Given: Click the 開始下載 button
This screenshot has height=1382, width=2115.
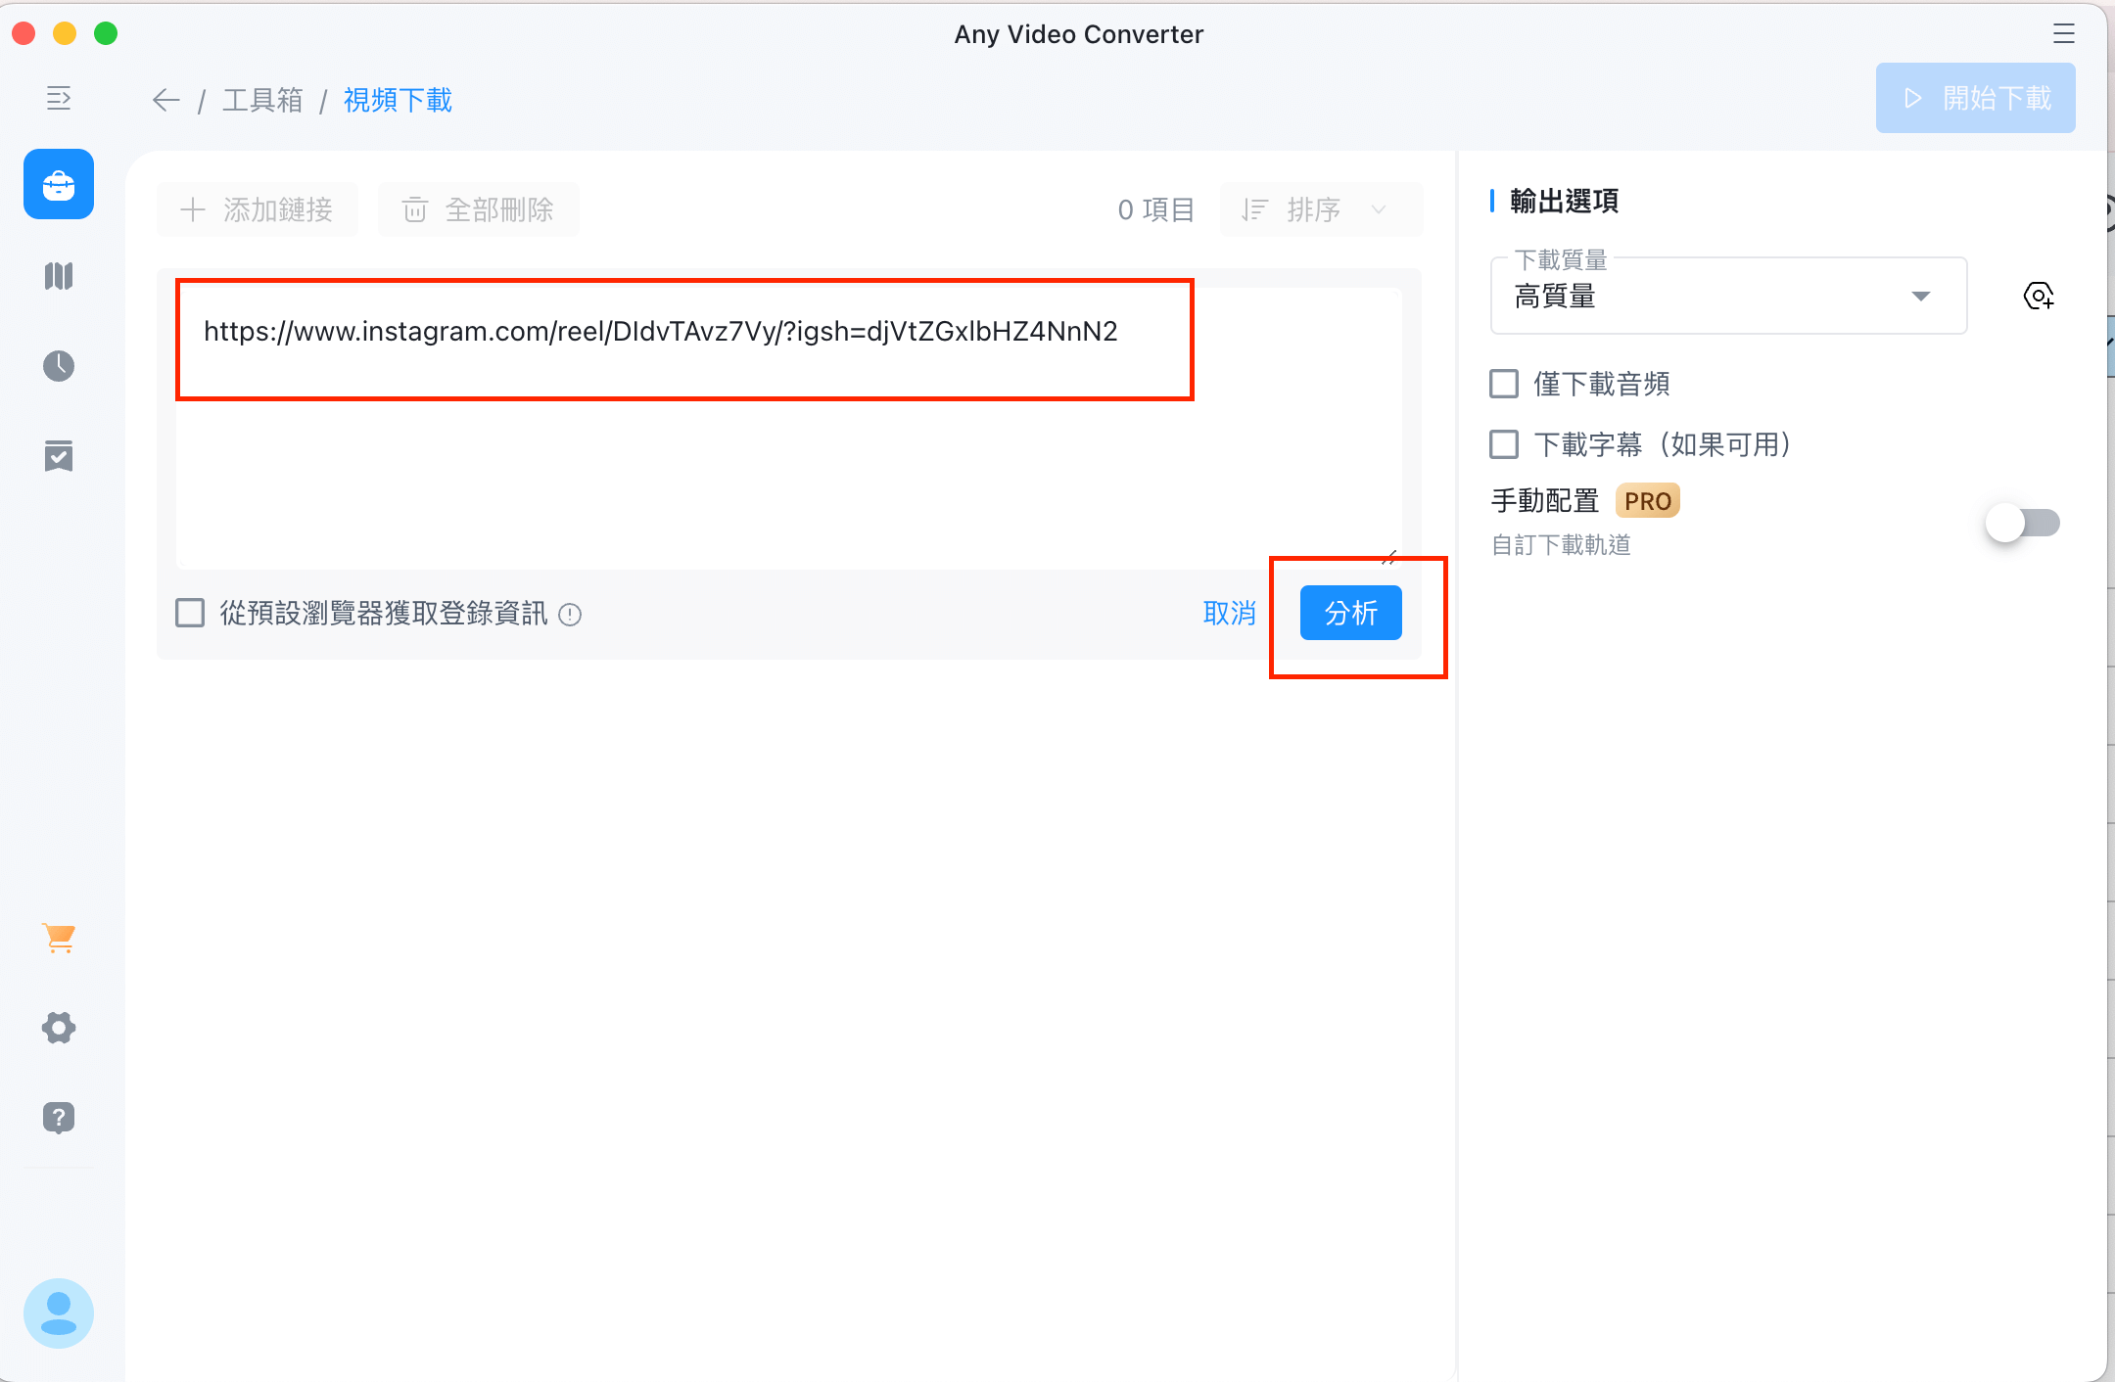Looking at the screenshot, I should pyautogui.click(x=1975, y=98).
